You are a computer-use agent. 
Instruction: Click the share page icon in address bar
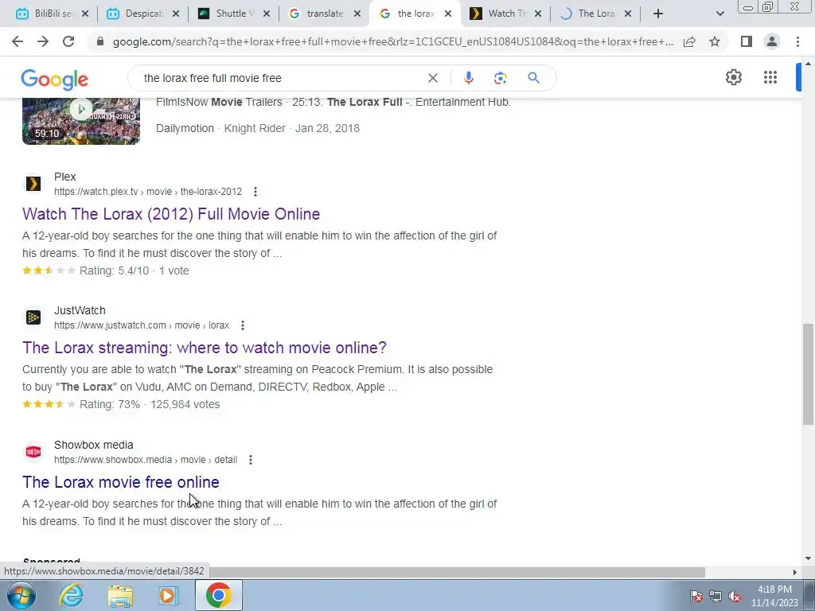[x=689, y=41]
